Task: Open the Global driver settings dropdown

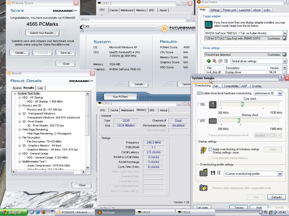Action: (284, 61)
